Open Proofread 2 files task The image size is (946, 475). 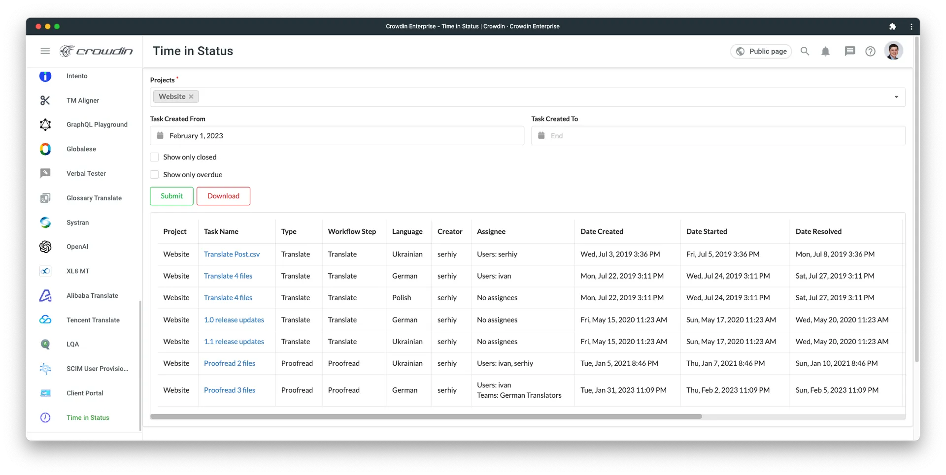(230, 363)
